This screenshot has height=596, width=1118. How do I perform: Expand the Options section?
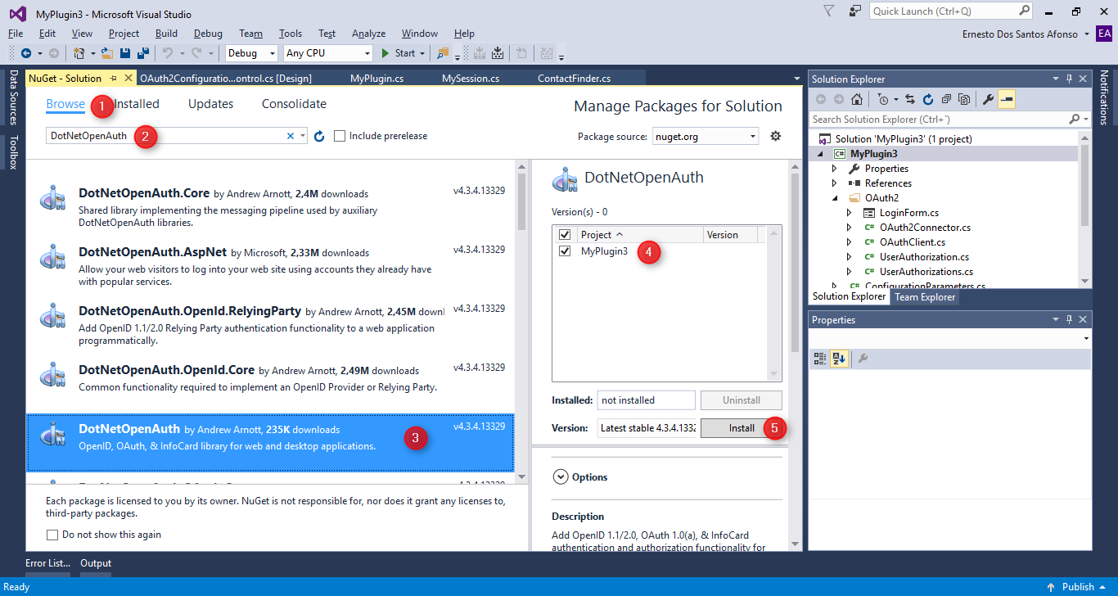point(561,476)
